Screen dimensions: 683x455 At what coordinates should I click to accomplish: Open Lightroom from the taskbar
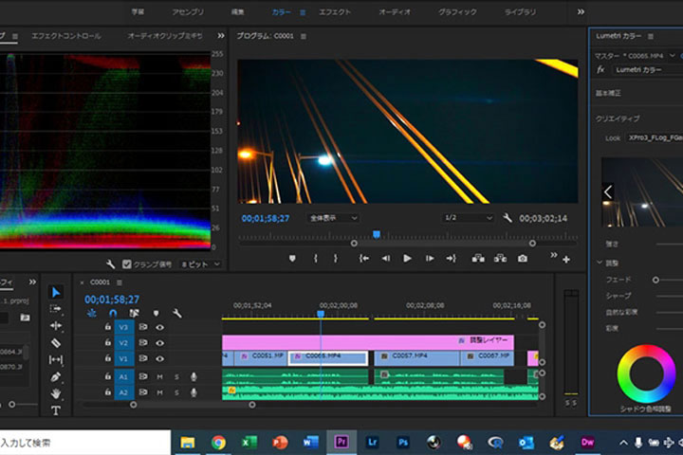[373, 443]
